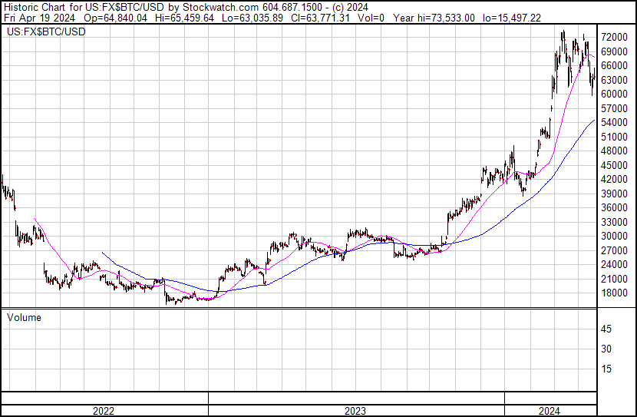The width and height of the screenshot is (637, 417).
Task: Click the 60000 price axis label
Action: pyautogui.click(x=615, y=94)
